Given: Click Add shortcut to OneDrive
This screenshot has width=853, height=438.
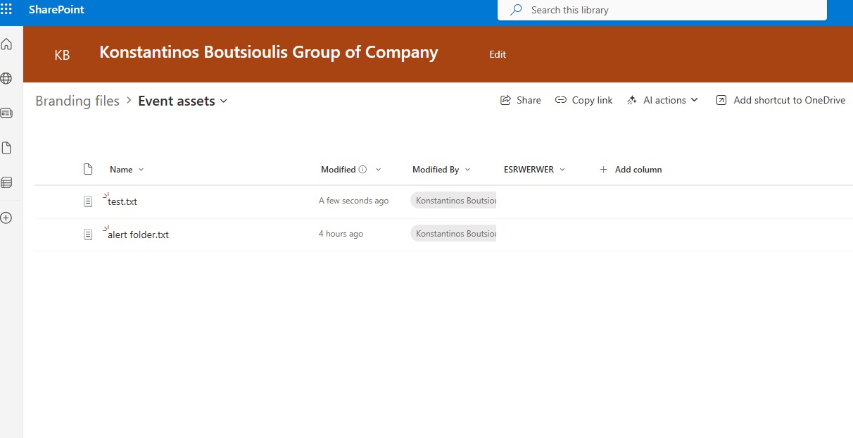Looking at the screenshot, I should (781, 100).
